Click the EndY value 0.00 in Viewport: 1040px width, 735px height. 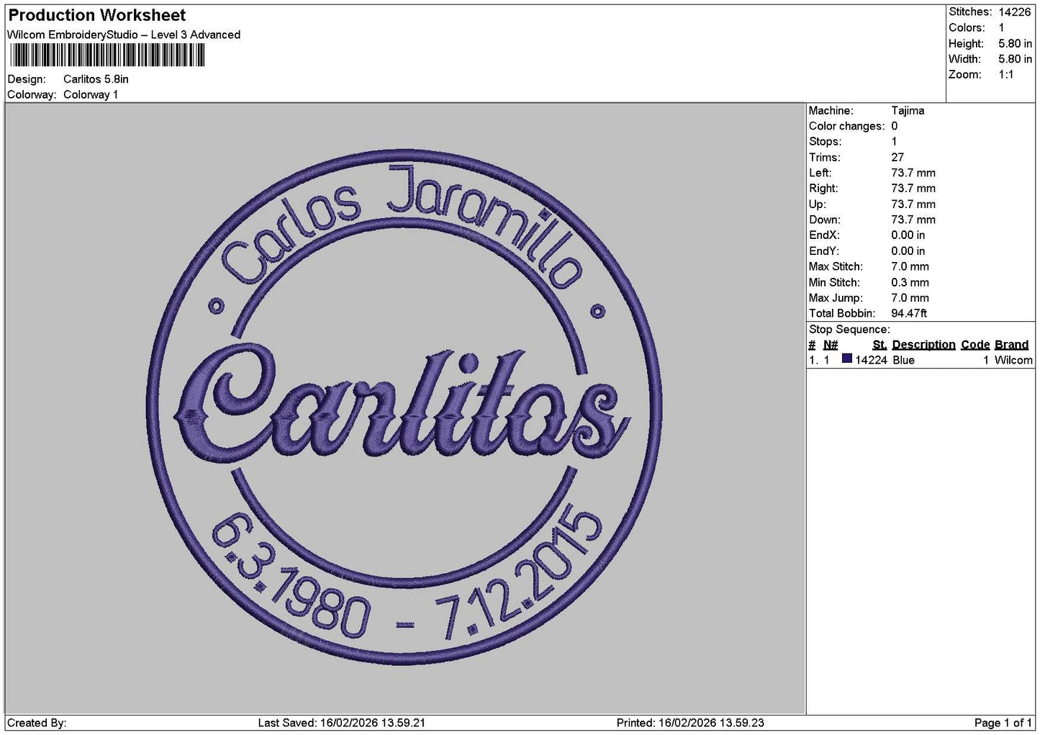(908, 251)
